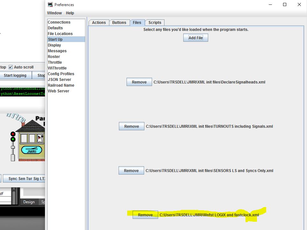Minimize the Preferences window
This screenshot has width=307, height=230.
coord(270,4)
